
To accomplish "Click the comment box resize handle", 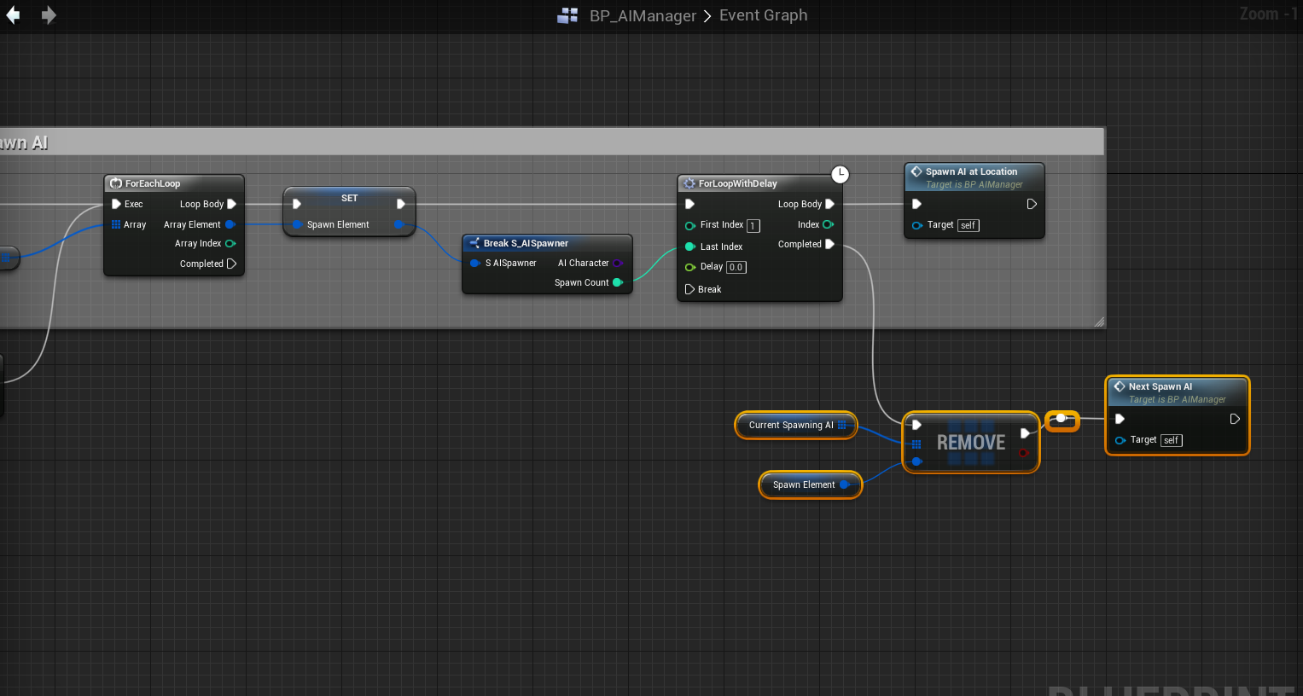I will [x=1099, y=322].
